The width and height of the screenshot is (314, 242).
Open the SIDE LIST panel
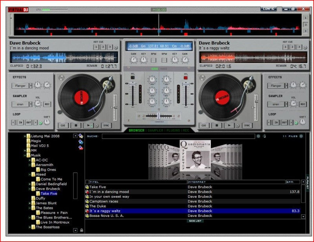(195, 221)
